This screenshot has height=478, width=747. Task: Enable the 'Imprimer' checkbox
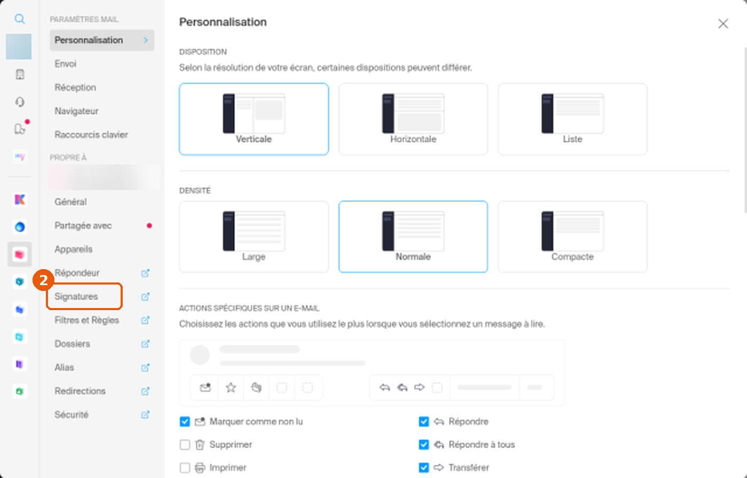(x=185, y=467)
